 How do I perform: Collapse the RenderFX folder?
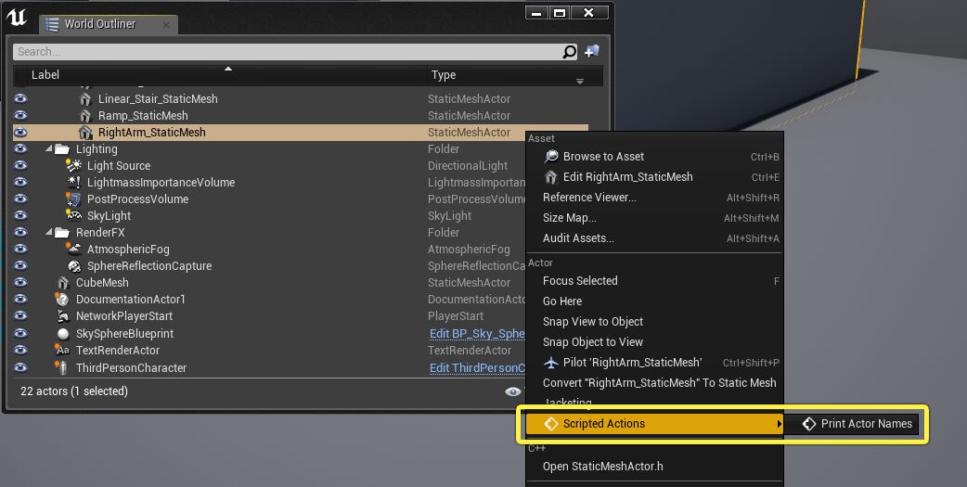48,233
